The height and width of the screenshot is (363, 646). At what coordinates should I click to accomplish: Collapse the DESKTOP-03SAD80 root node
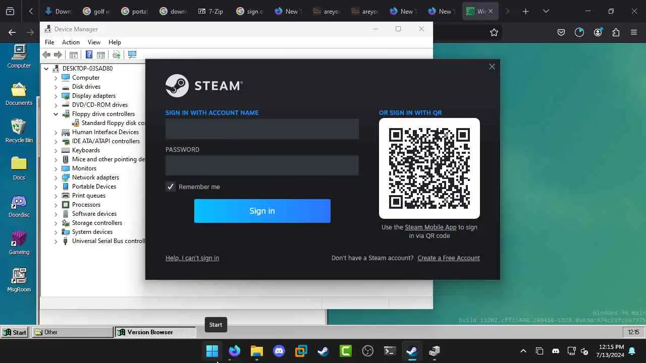point(46,69)
